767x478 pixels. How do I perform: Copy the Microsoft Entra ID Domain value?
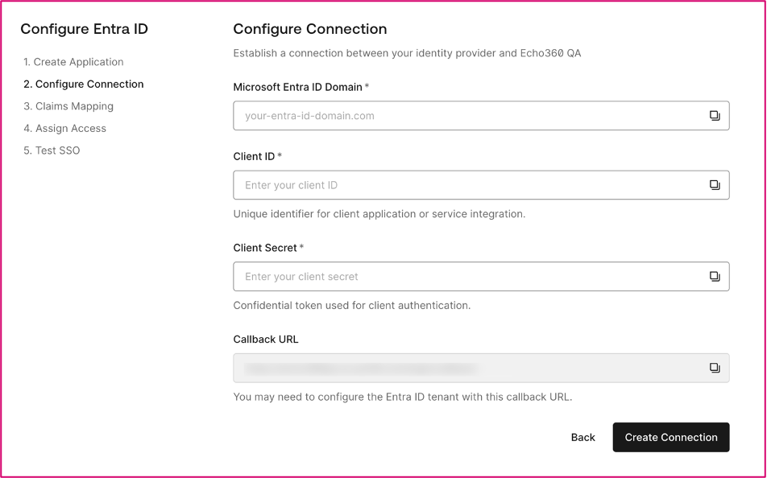[x=714, y=116]
